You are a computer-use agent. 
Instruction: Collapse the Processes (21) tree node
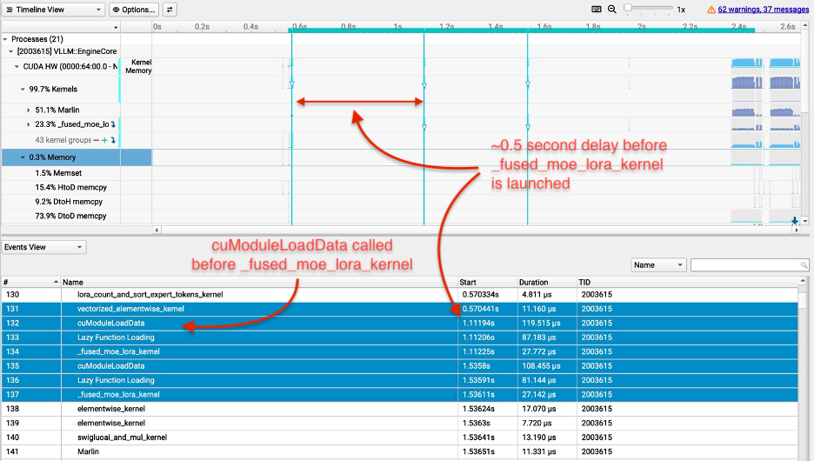pos(5,39)
